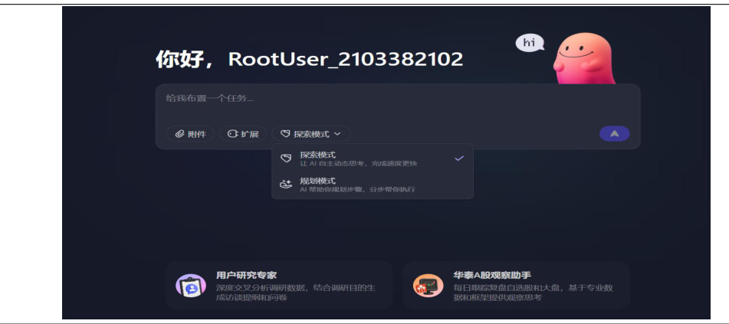This screenshot has height=324, width=729.
Task: Click the 规划模式 description text in the menu
Action: 356,189
